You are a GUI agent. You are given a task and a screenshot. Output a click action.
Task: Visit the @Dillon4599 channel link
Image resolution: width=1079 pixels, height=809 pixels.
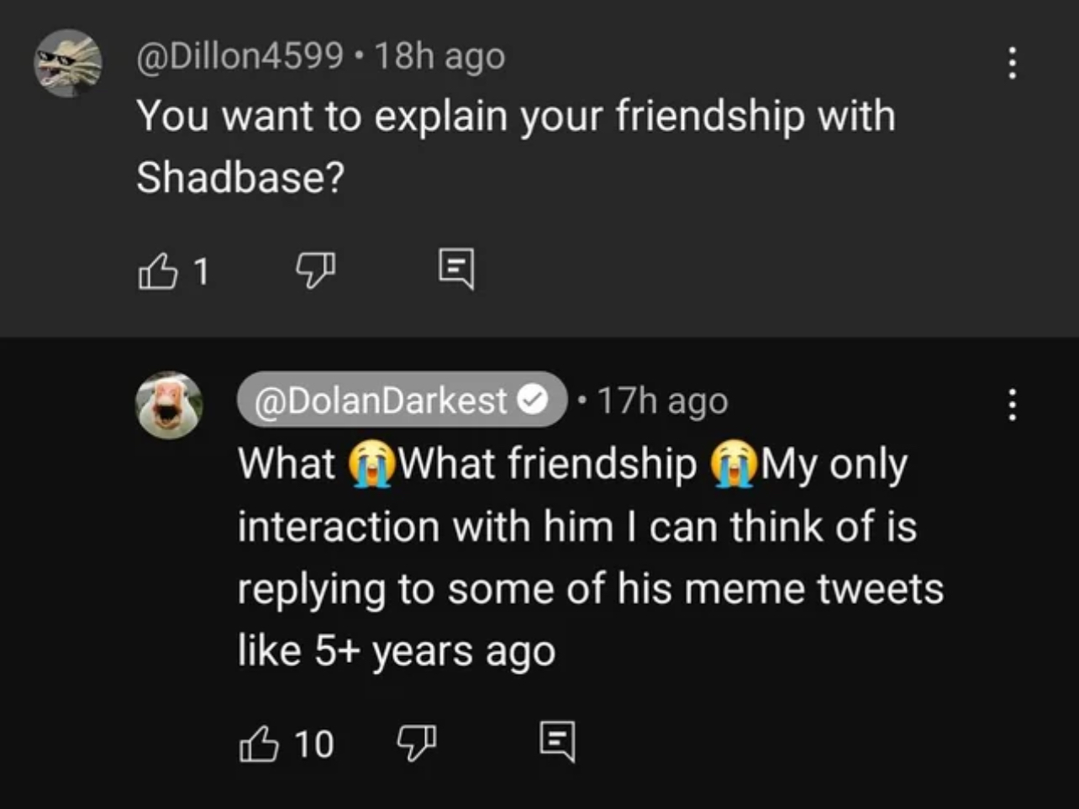(x=239, y=56)
